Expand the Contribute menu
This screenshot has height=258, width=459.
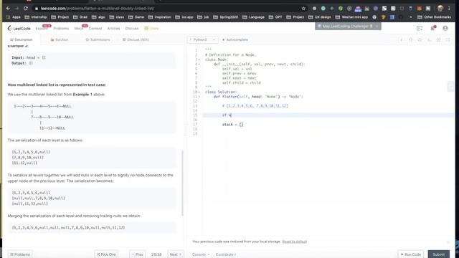(226, 254)
